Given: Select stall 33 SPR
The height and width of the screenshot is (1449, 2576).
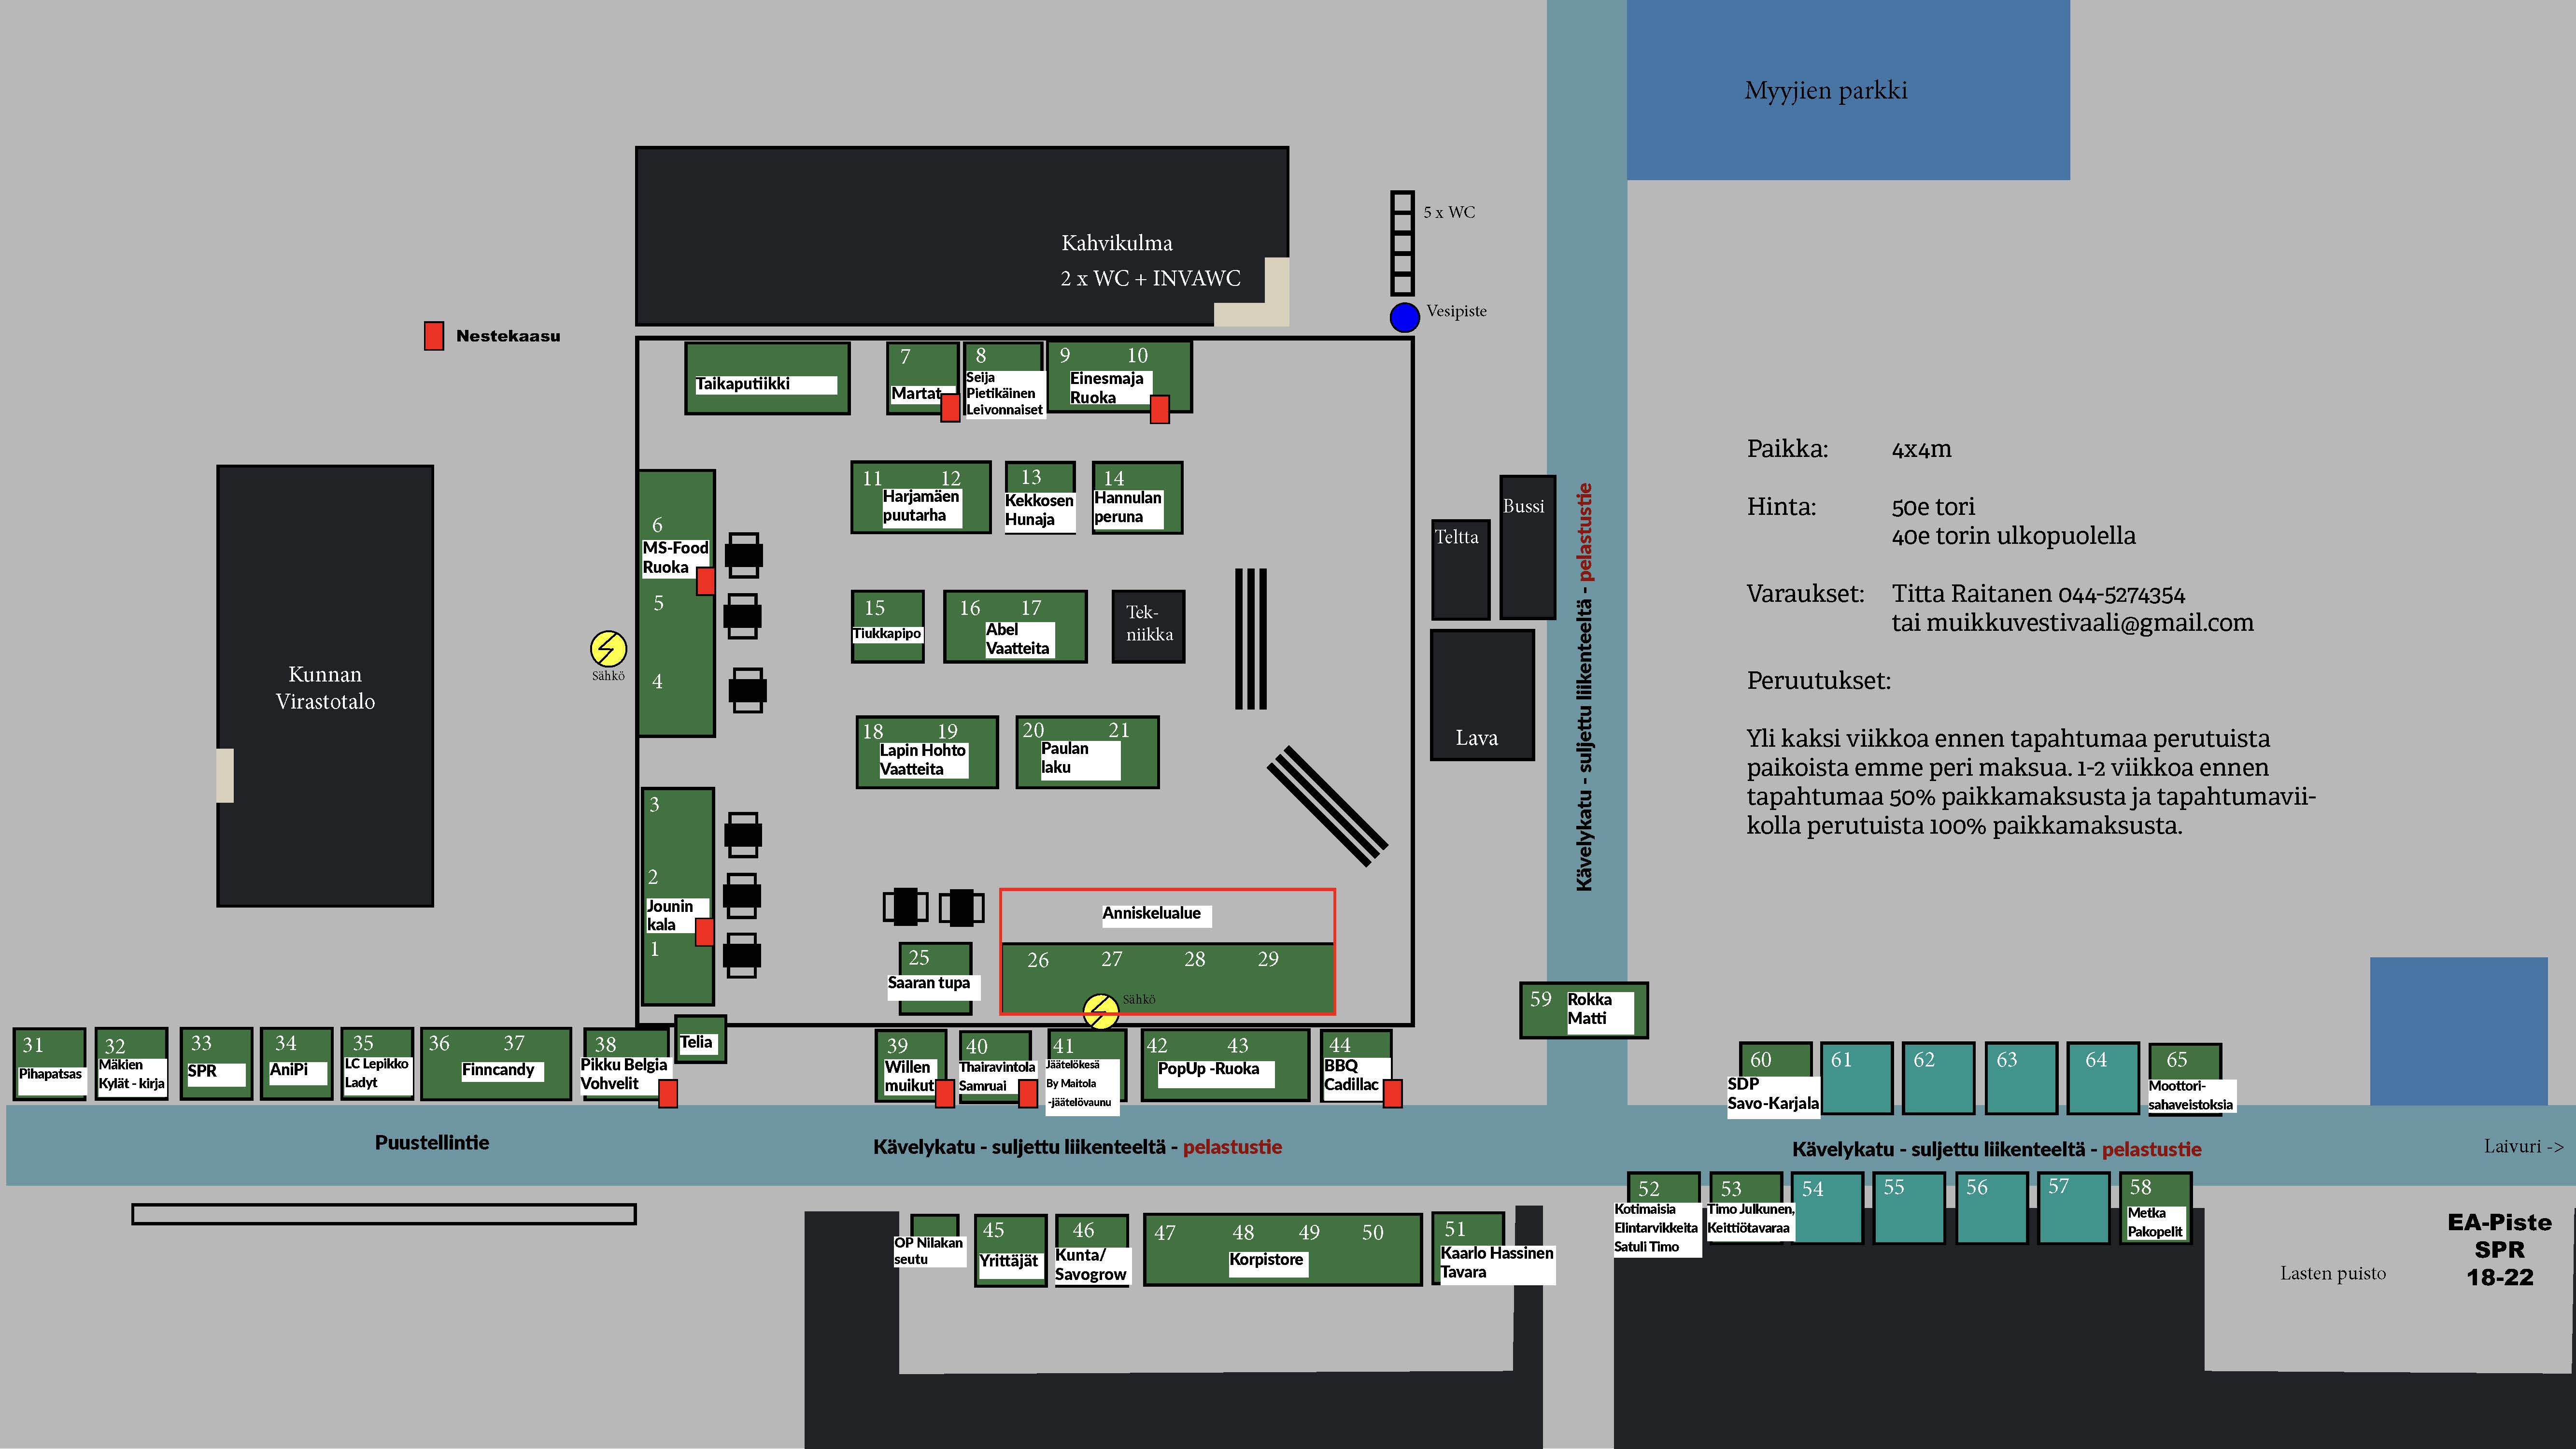Looking at the screenshot, I should pyautogui.click(x=216, y=1064).
